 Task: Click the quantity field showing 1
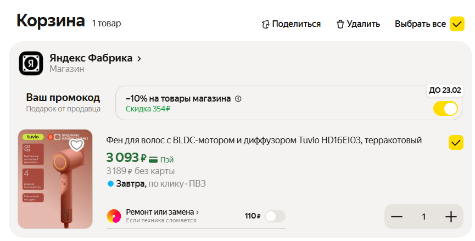pos(423,217)
